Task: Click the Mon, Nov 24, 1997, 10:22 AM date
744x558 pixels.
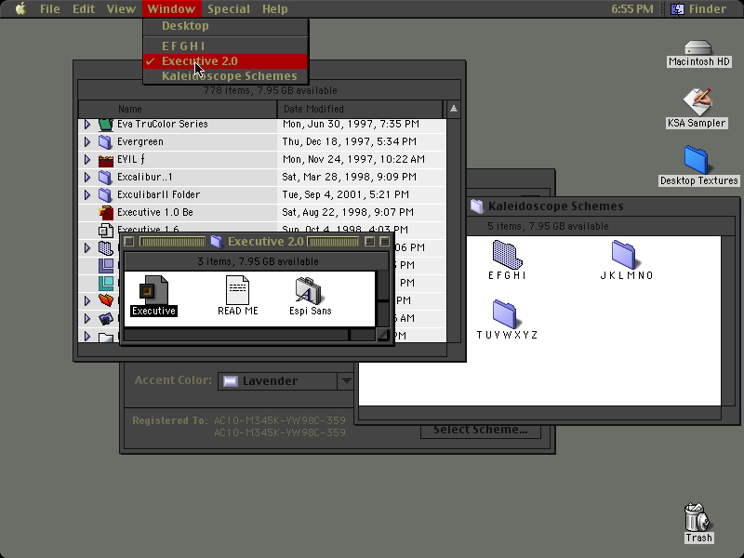Action: 353,159
